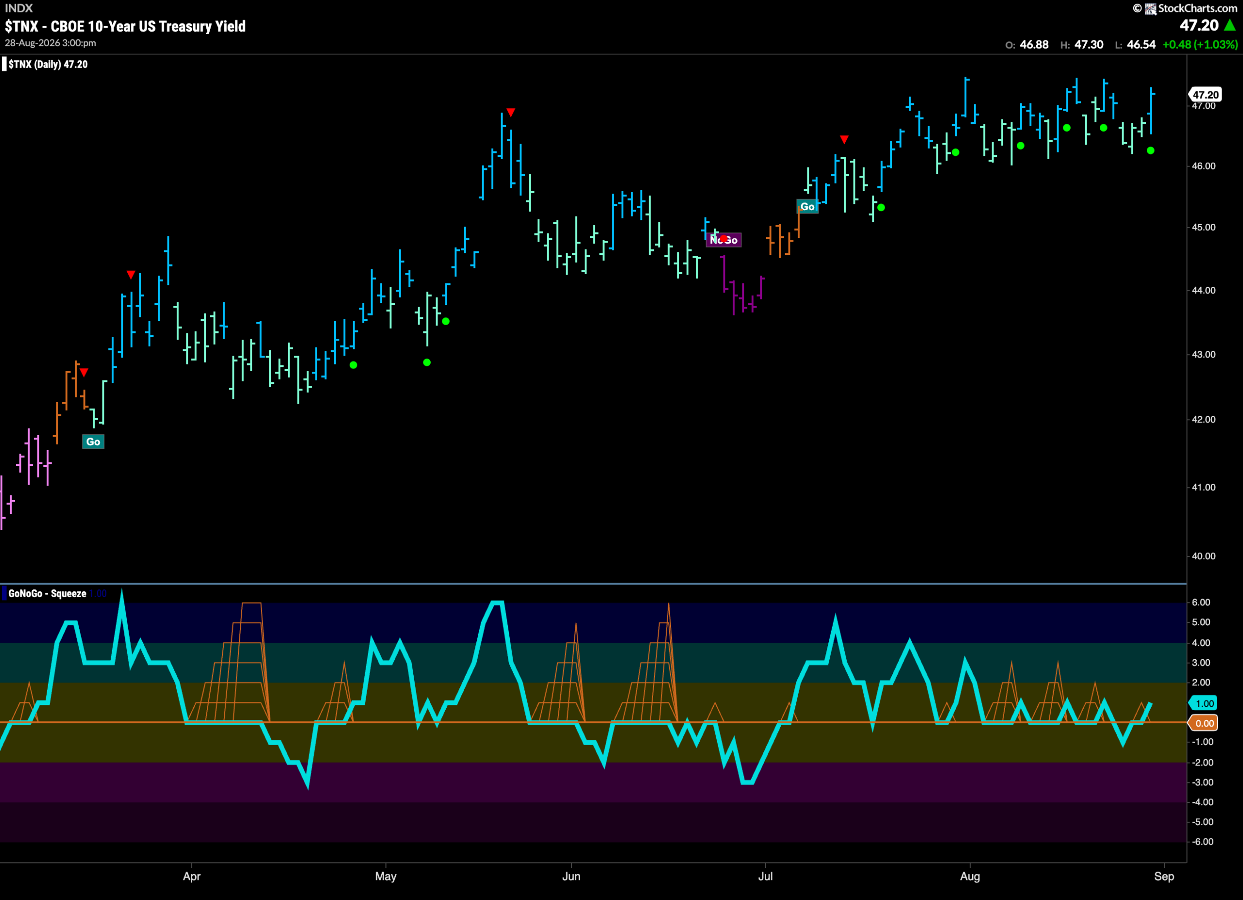Image resolution: width=1243 pixels, height=900 pixels.
Task: Click the July Go signal label
Action: pos(807,206)
